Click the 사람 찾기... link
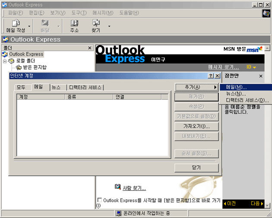Image resolution: width=272 pixels, height=218 pixels. [x=134, y=188]
